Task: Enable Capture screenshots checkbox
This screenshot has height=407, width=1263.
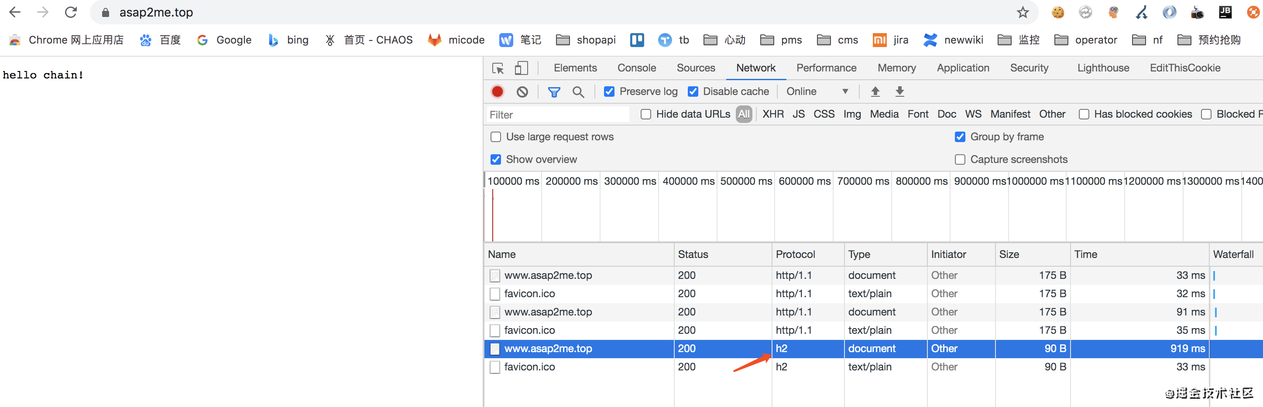Action: (x=960, y=159)
